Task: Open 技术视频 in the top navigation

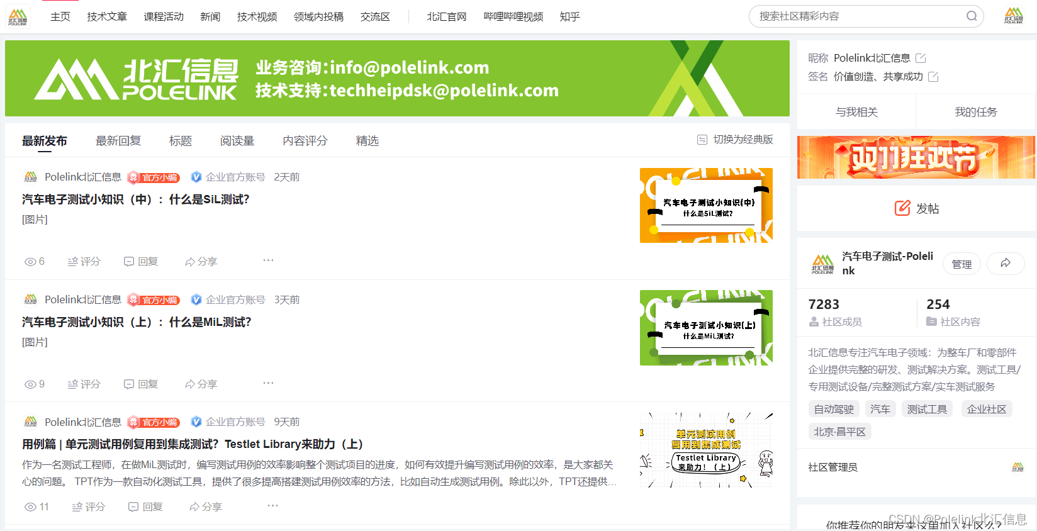Action: click(x=257, y=17)
